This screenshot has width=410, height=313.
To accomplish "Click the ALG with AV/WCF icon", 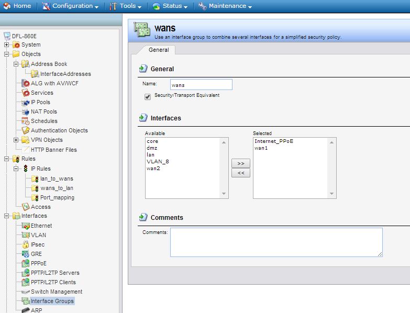I will point(26,83).
